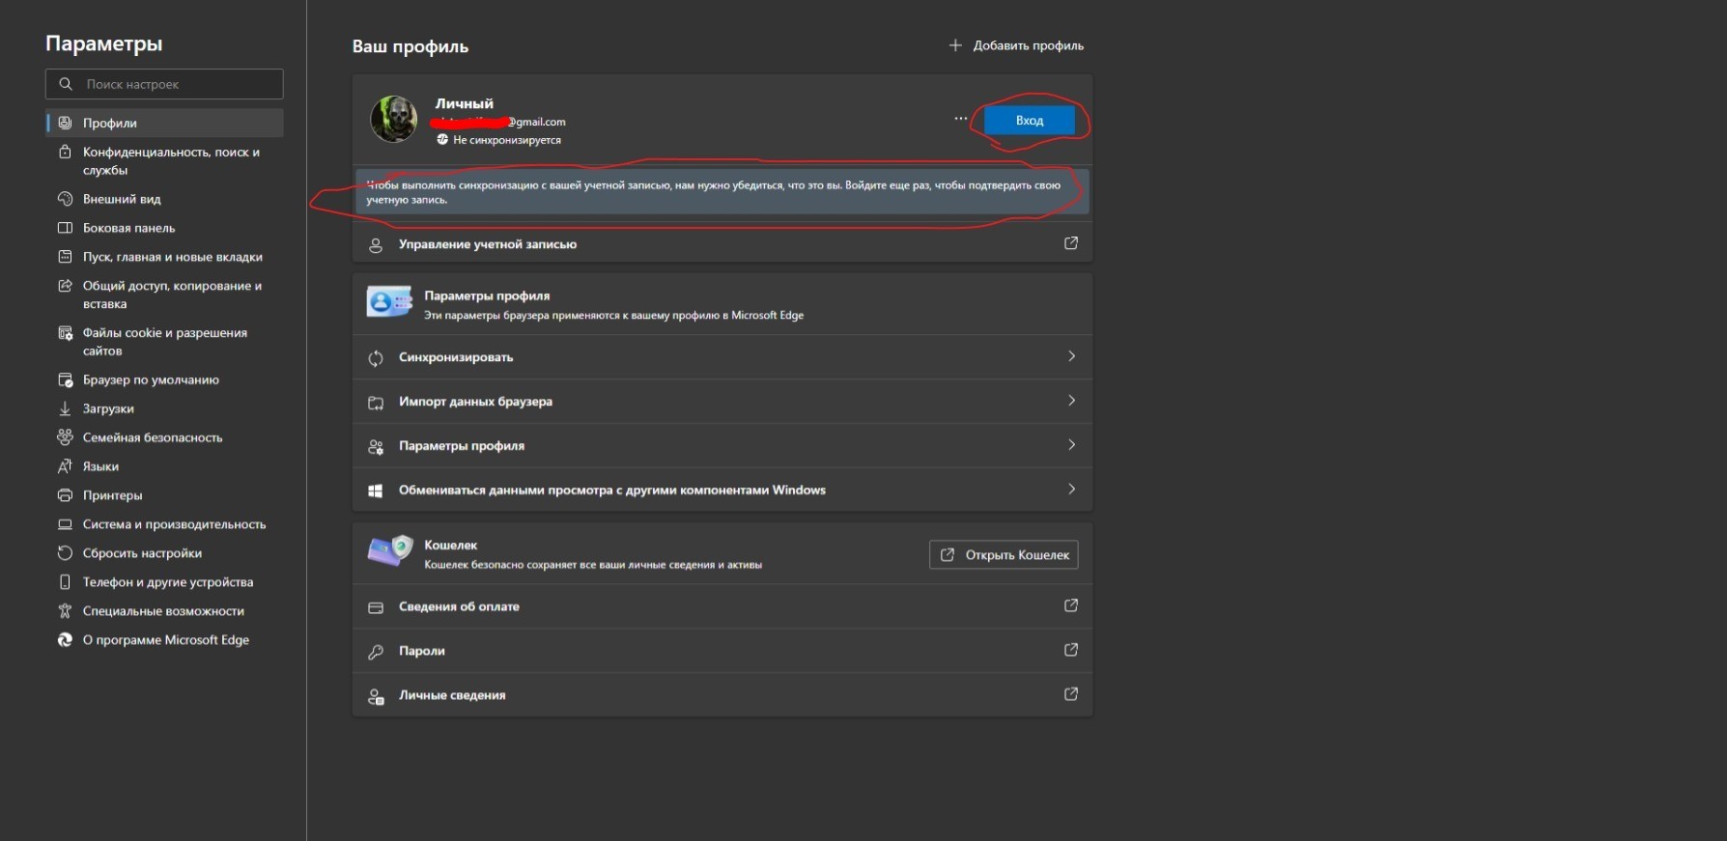
Task: Click the lock icon for Конфиденциальность
Action: (65, 152)
